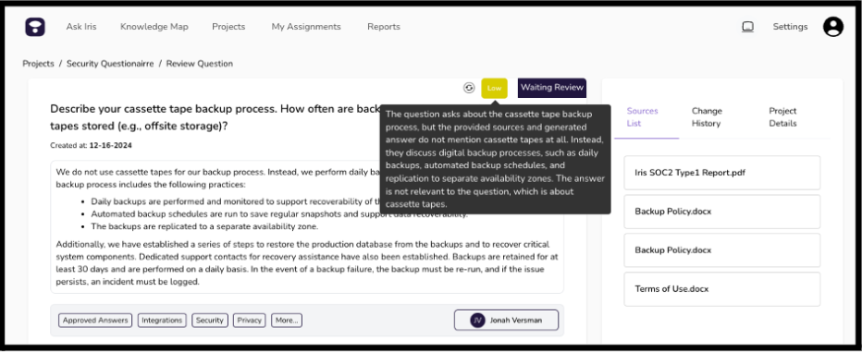The width and height of the screenshot is (862, 352).
Task: Go to Projects in top navigation
Action: (x=228, y=27)
